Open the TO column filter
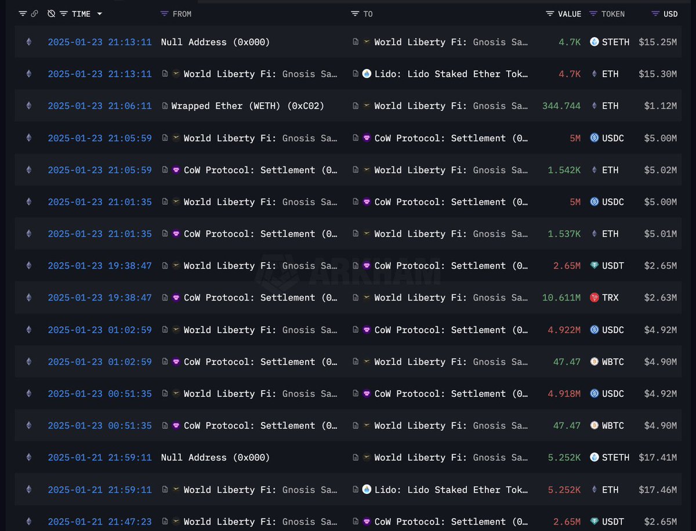 pyautogui.click(x=355, y=14)
